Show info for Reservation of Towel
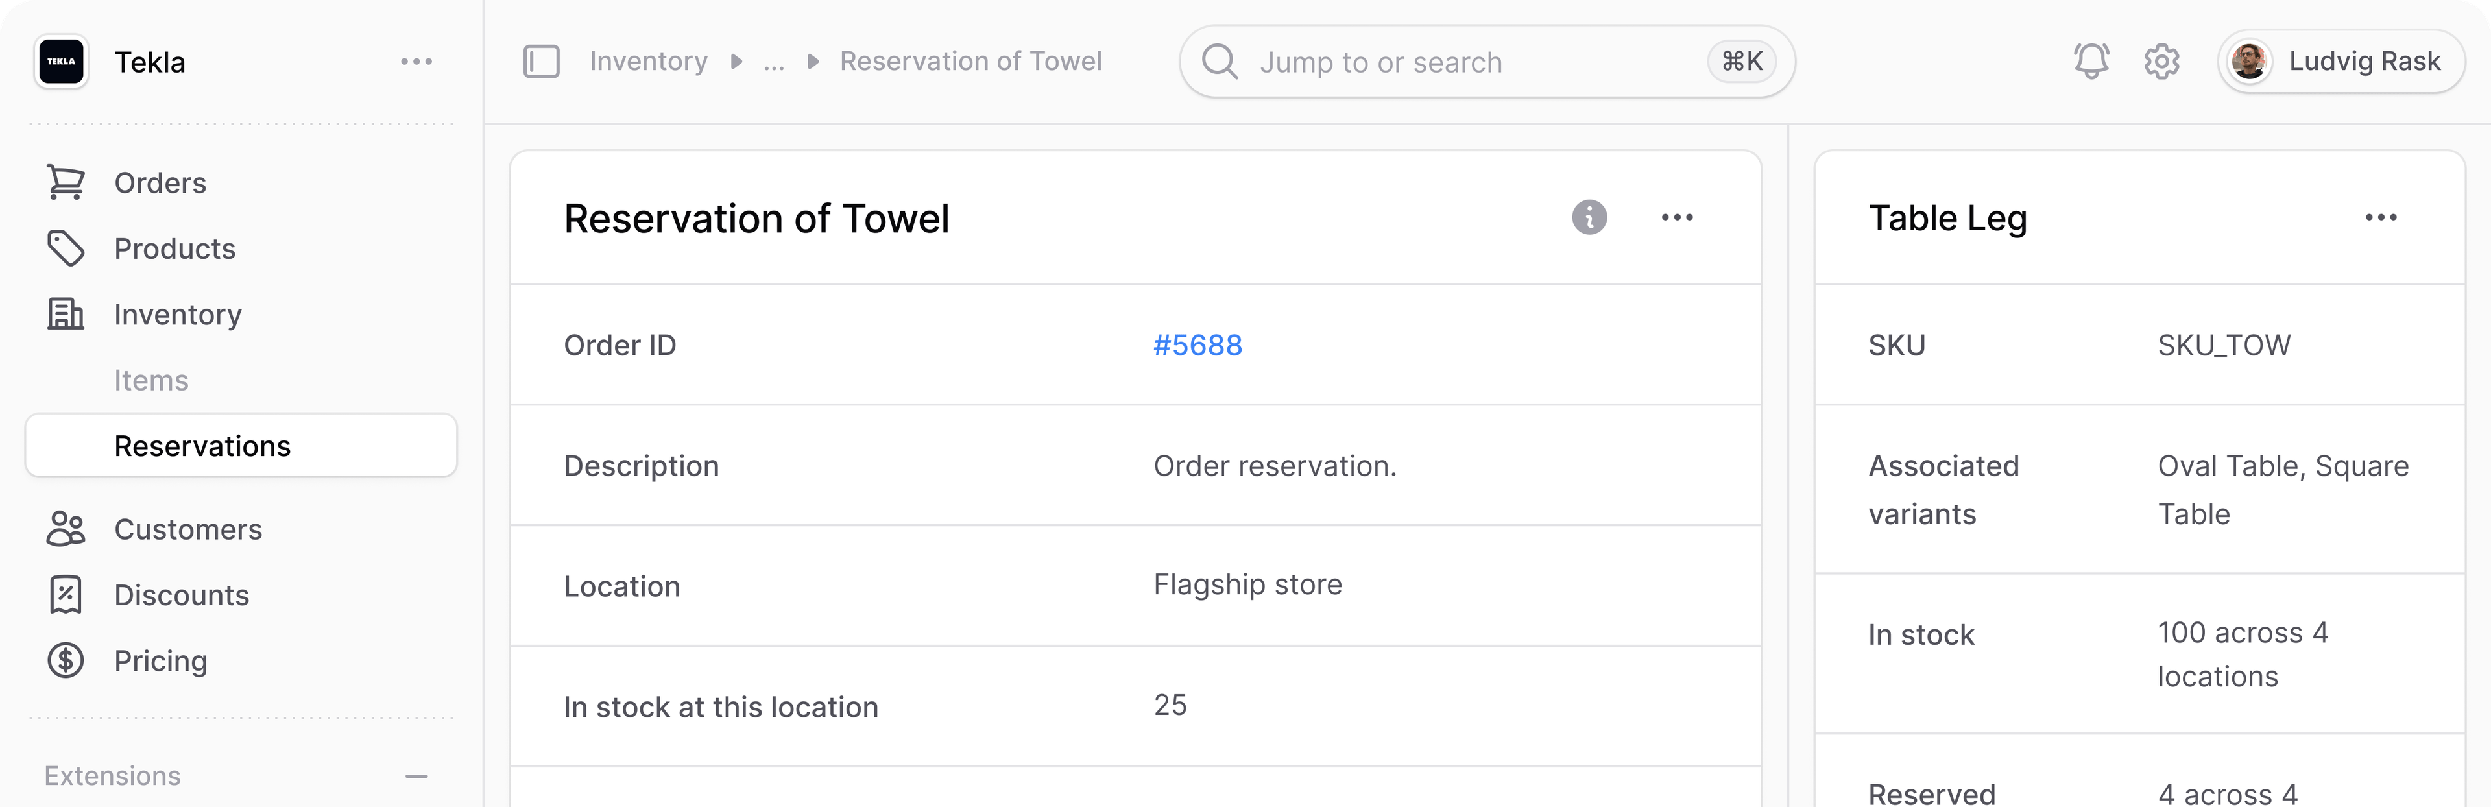The image size is (2491, 807). 1589,217
